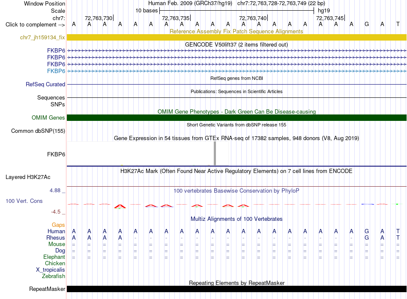Click the 'RepeatMasker' track label
Image resolution: width=407 pixels, height=299 pixels.
tap(47, 289)
